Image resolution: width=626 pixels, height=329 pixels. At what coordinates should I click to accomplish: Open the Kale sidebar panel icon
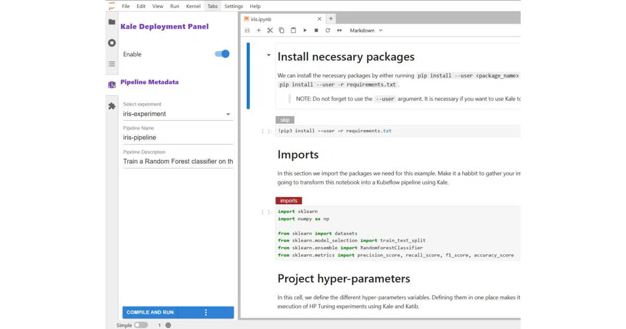(112, 85)
